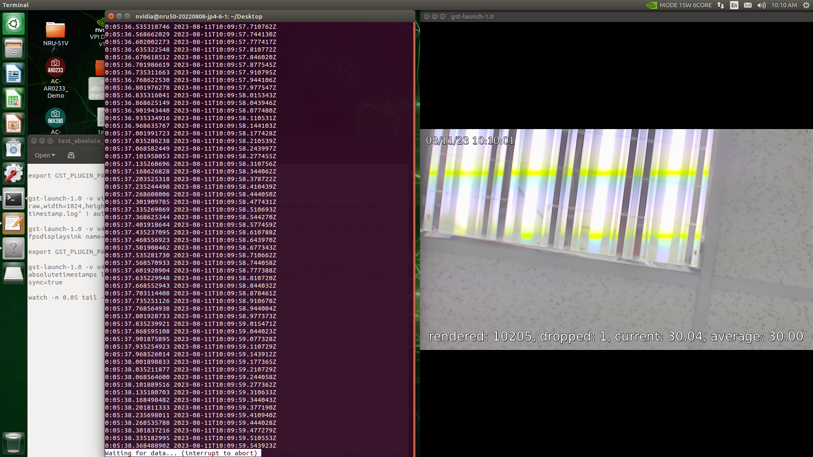Viewport: 813px width, 457px height.
Task: Open Ubuntu Software store from the dock
Action: [x=14, y=149]
